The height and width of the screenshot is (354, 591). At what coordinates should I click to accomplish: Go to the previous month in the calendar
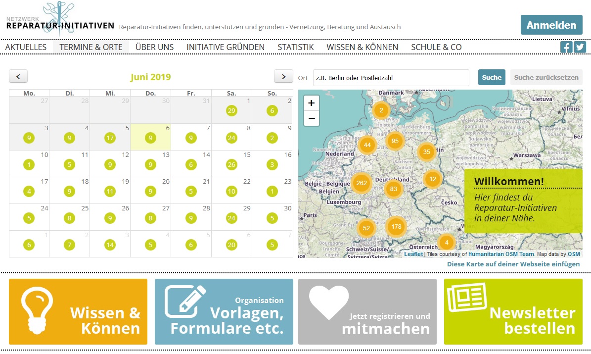coord(18,76)
